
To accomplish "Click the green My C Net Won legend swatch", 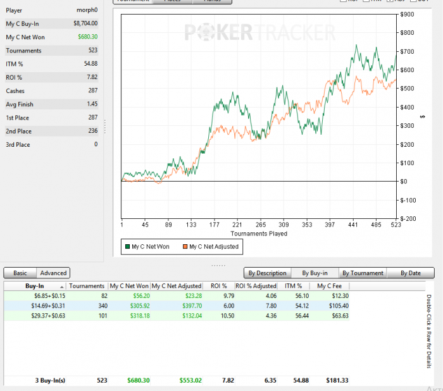I will click(x=127, y=247).
